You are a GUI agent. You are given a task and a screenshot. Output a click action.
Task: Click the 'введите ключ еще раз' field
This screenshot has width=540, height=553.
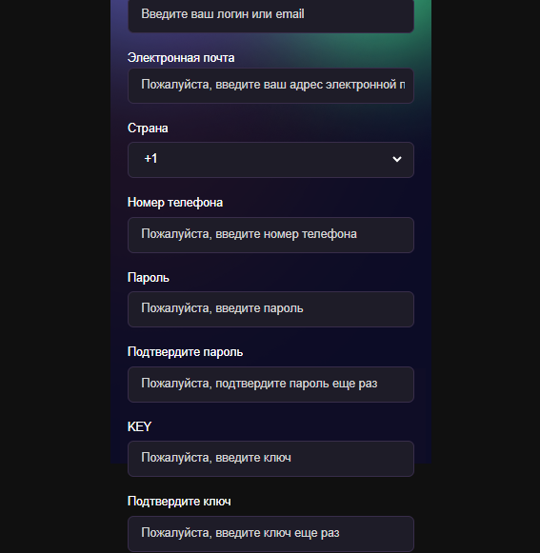270,534
